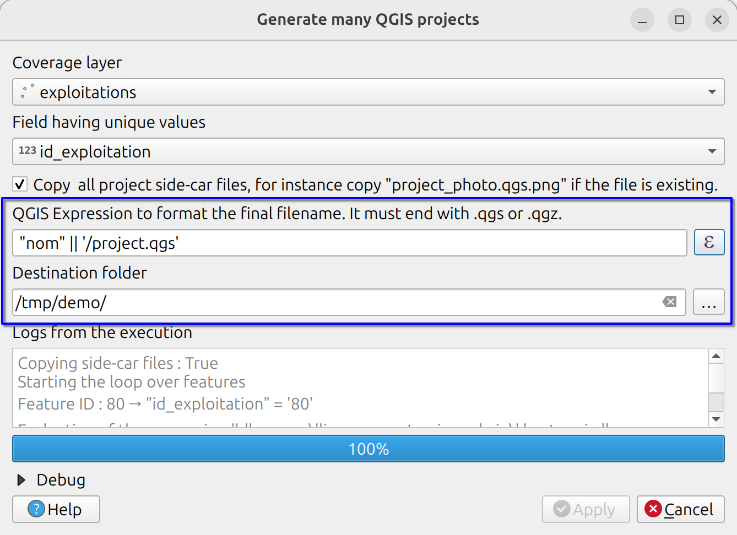The image size is (737, 535).
Task: Click the greyed-out Apply button
Action: 586,509
